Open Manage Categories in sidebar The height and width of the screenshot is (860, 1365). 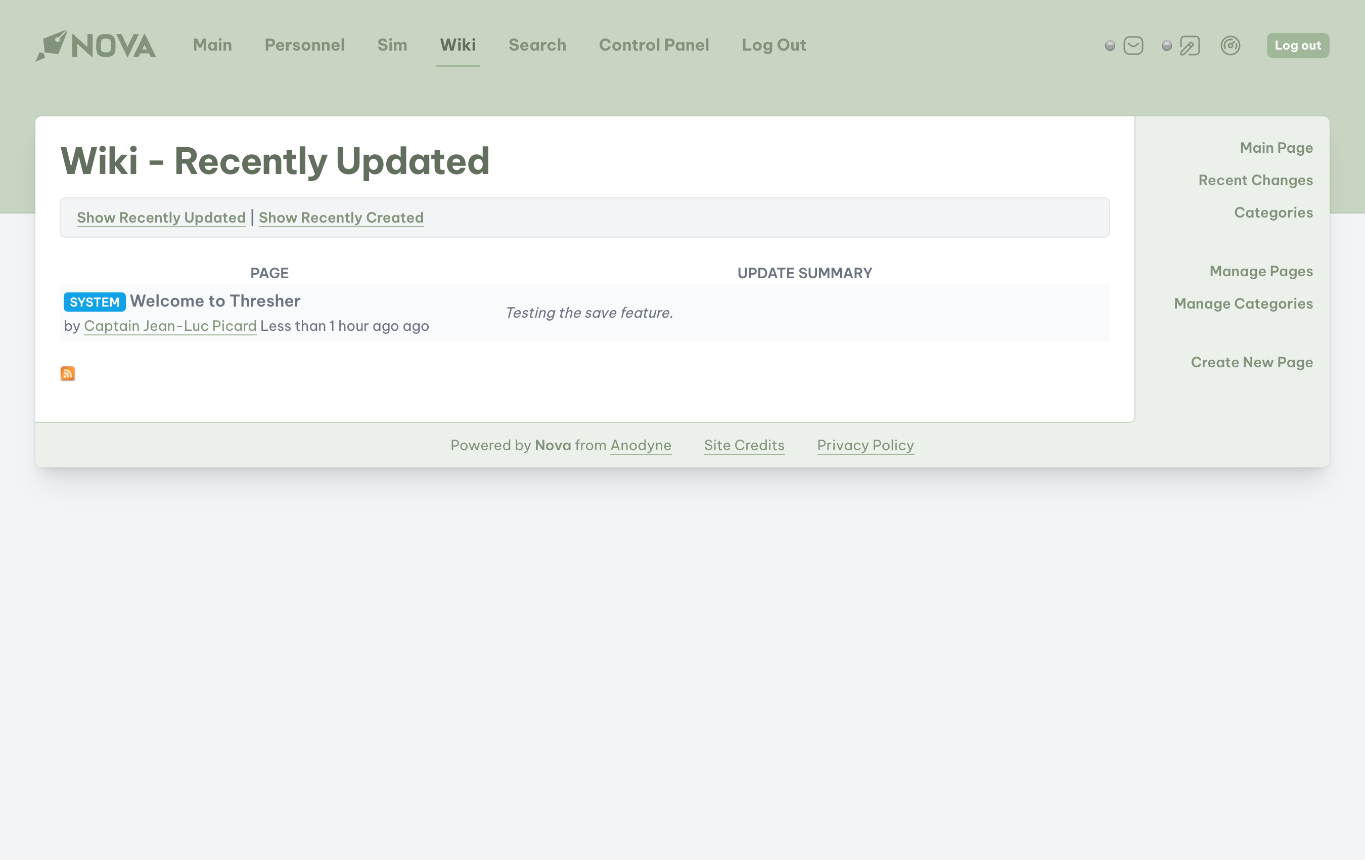1243,304
